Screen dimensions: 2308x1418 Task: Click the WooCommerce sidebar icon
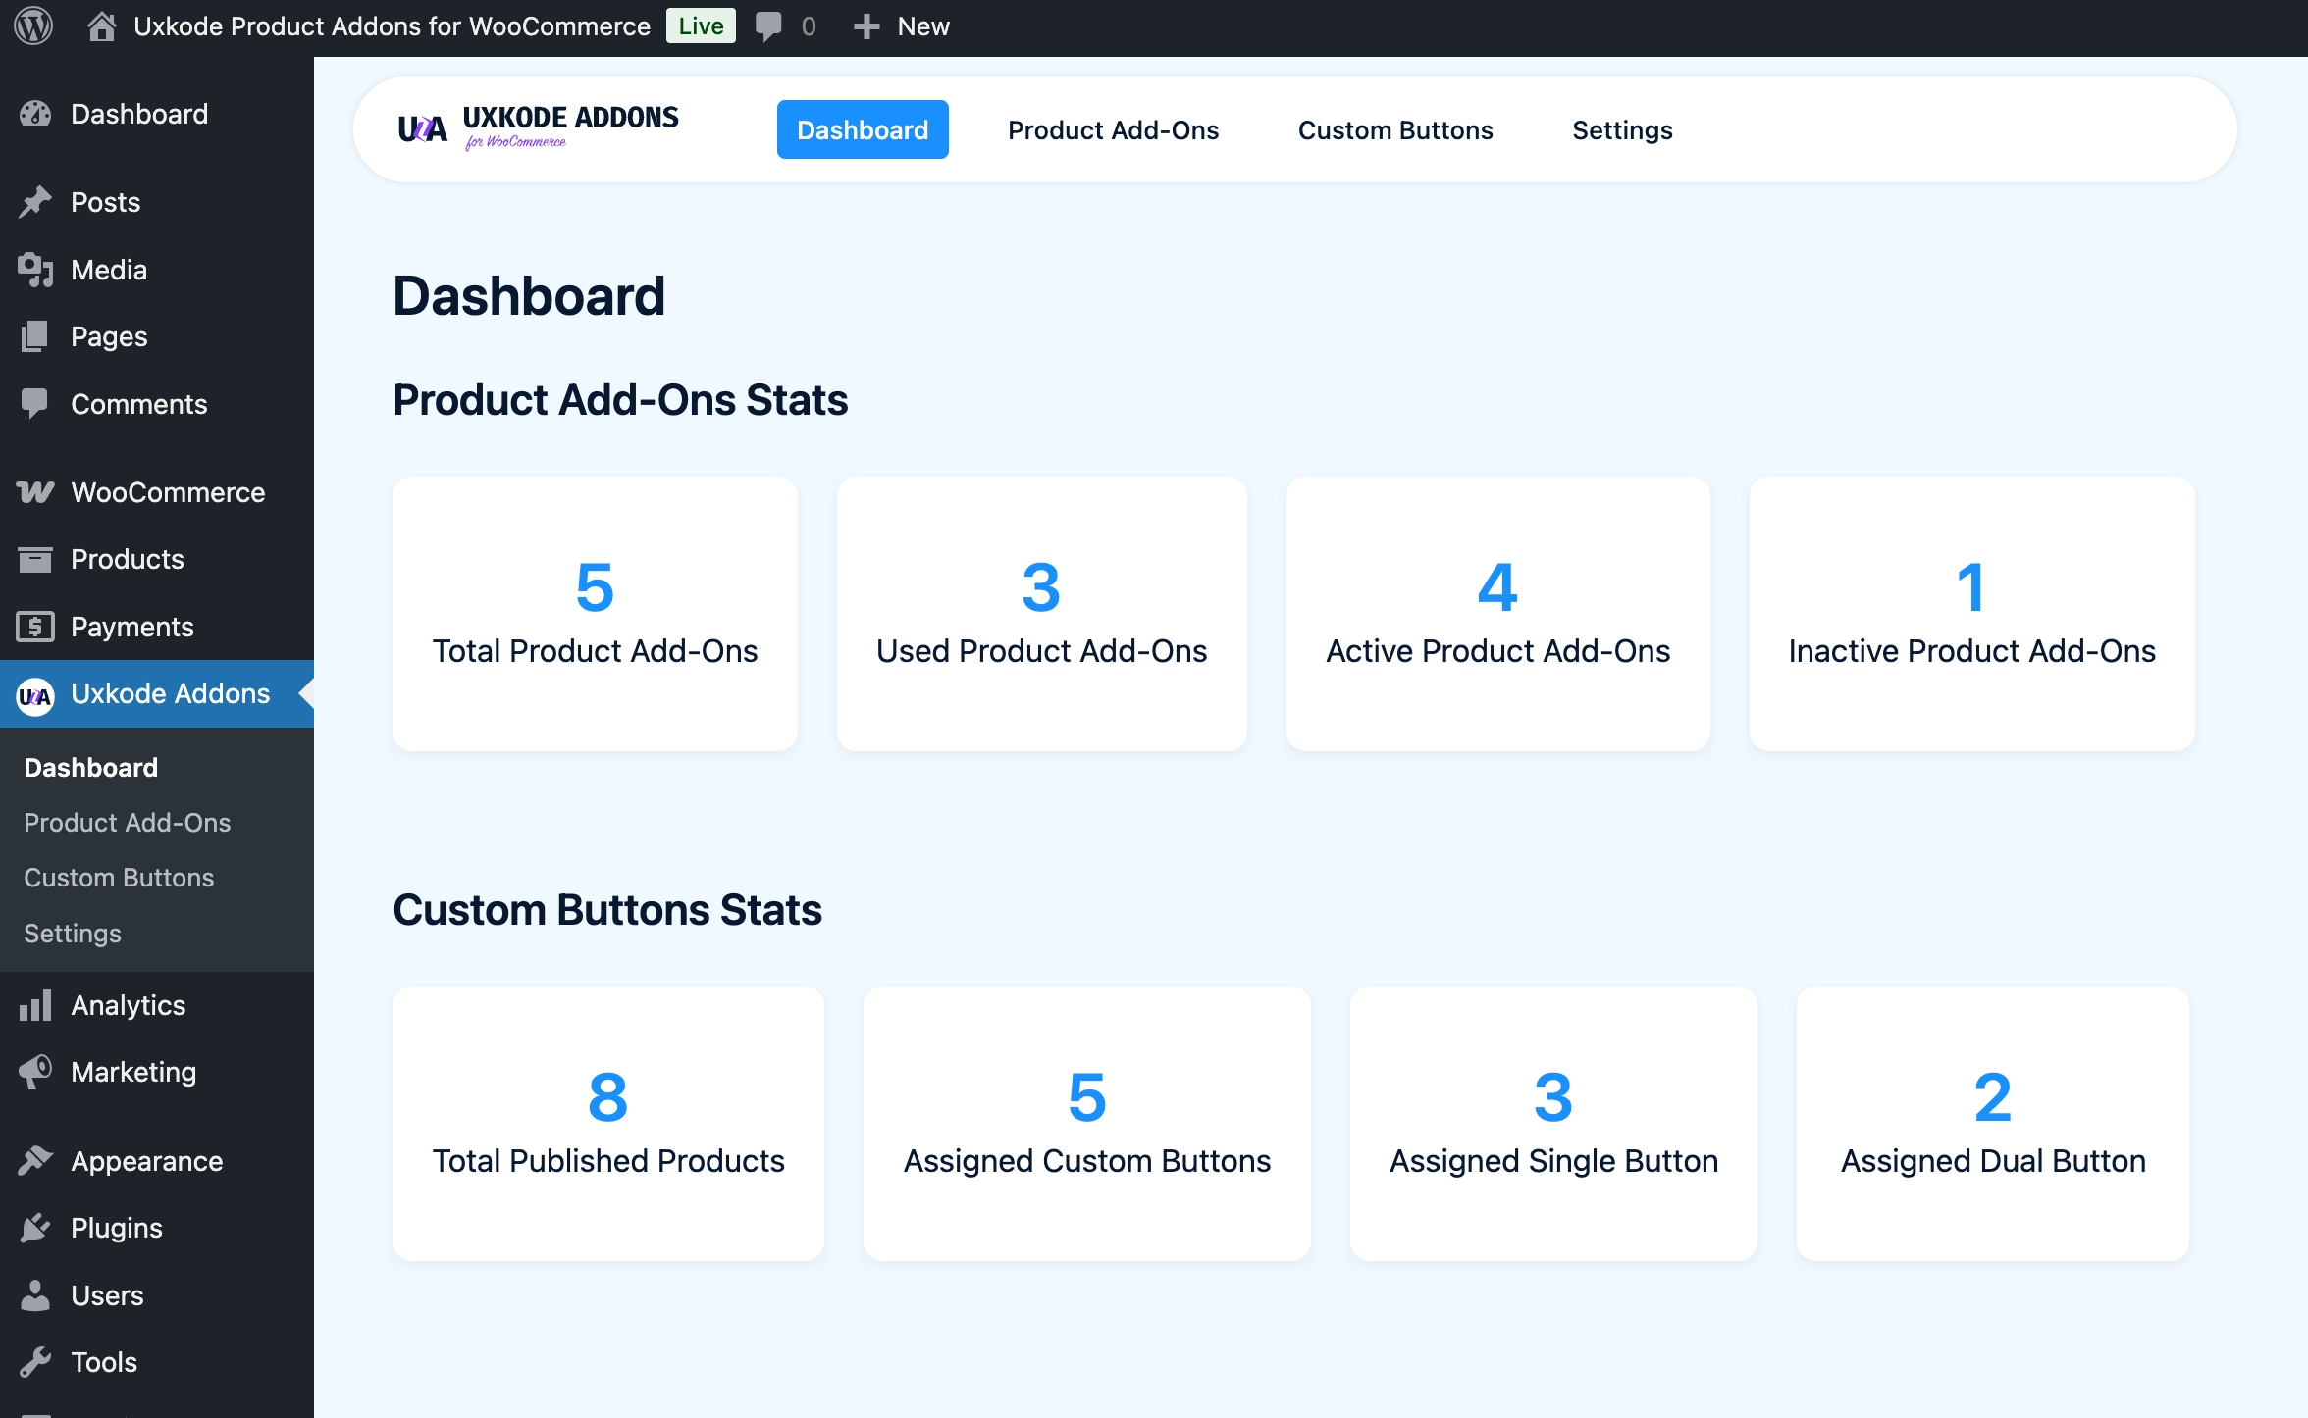(x=35, y=492)
